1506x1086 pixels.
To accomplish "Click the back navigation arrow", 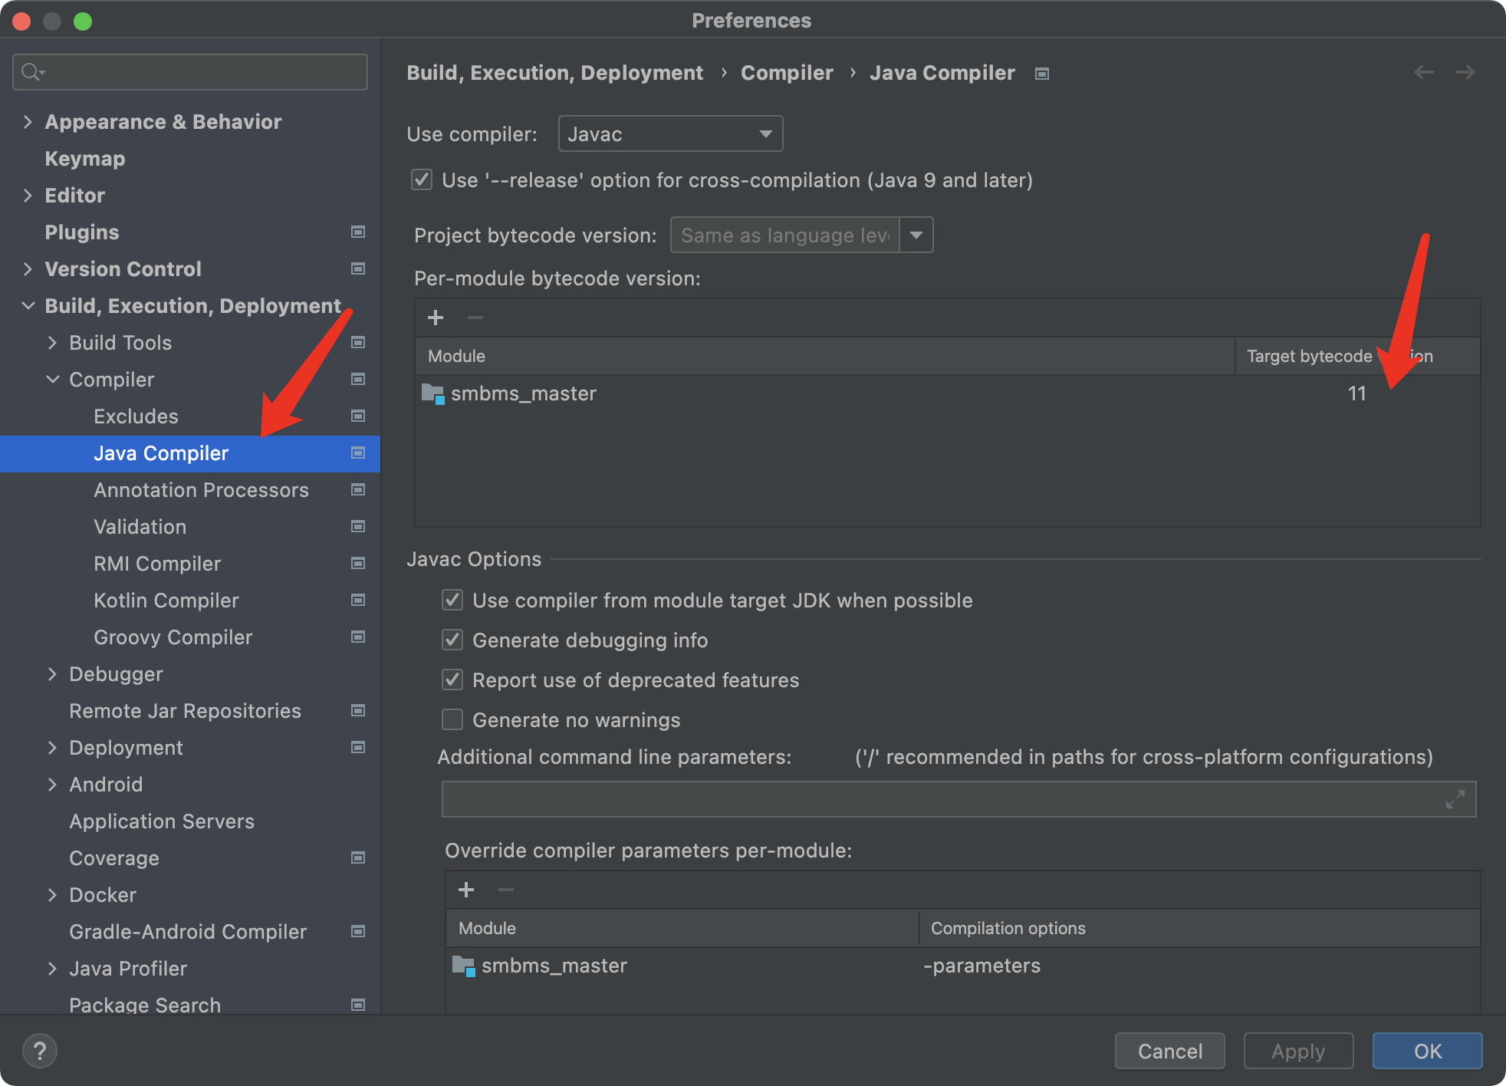I will pyautogui.click(x=1424, y=71).
